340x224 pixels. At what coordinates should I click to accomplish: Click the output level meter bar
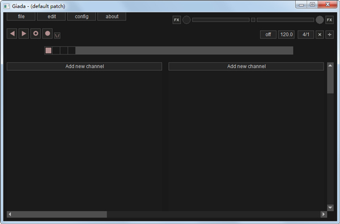point(286,20)
